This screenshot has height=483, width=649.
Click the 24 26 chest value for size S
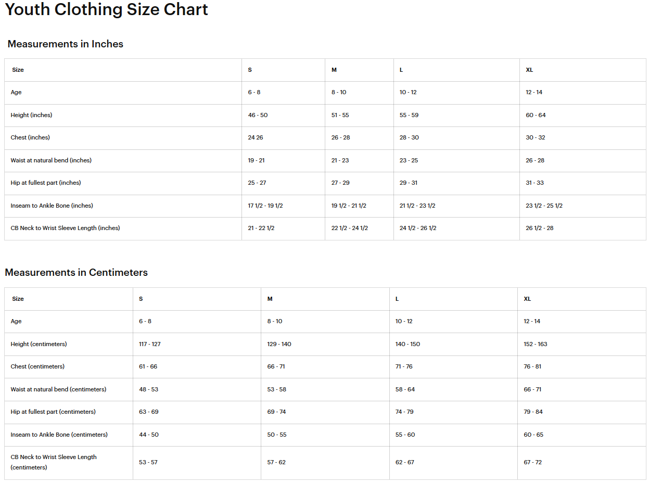click(x=256, y=137)
